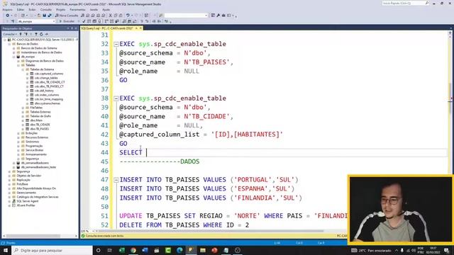Screen dimensions: 454x255
Task: Select cdc.ddl_history table
Action: [x=44, y=91]
